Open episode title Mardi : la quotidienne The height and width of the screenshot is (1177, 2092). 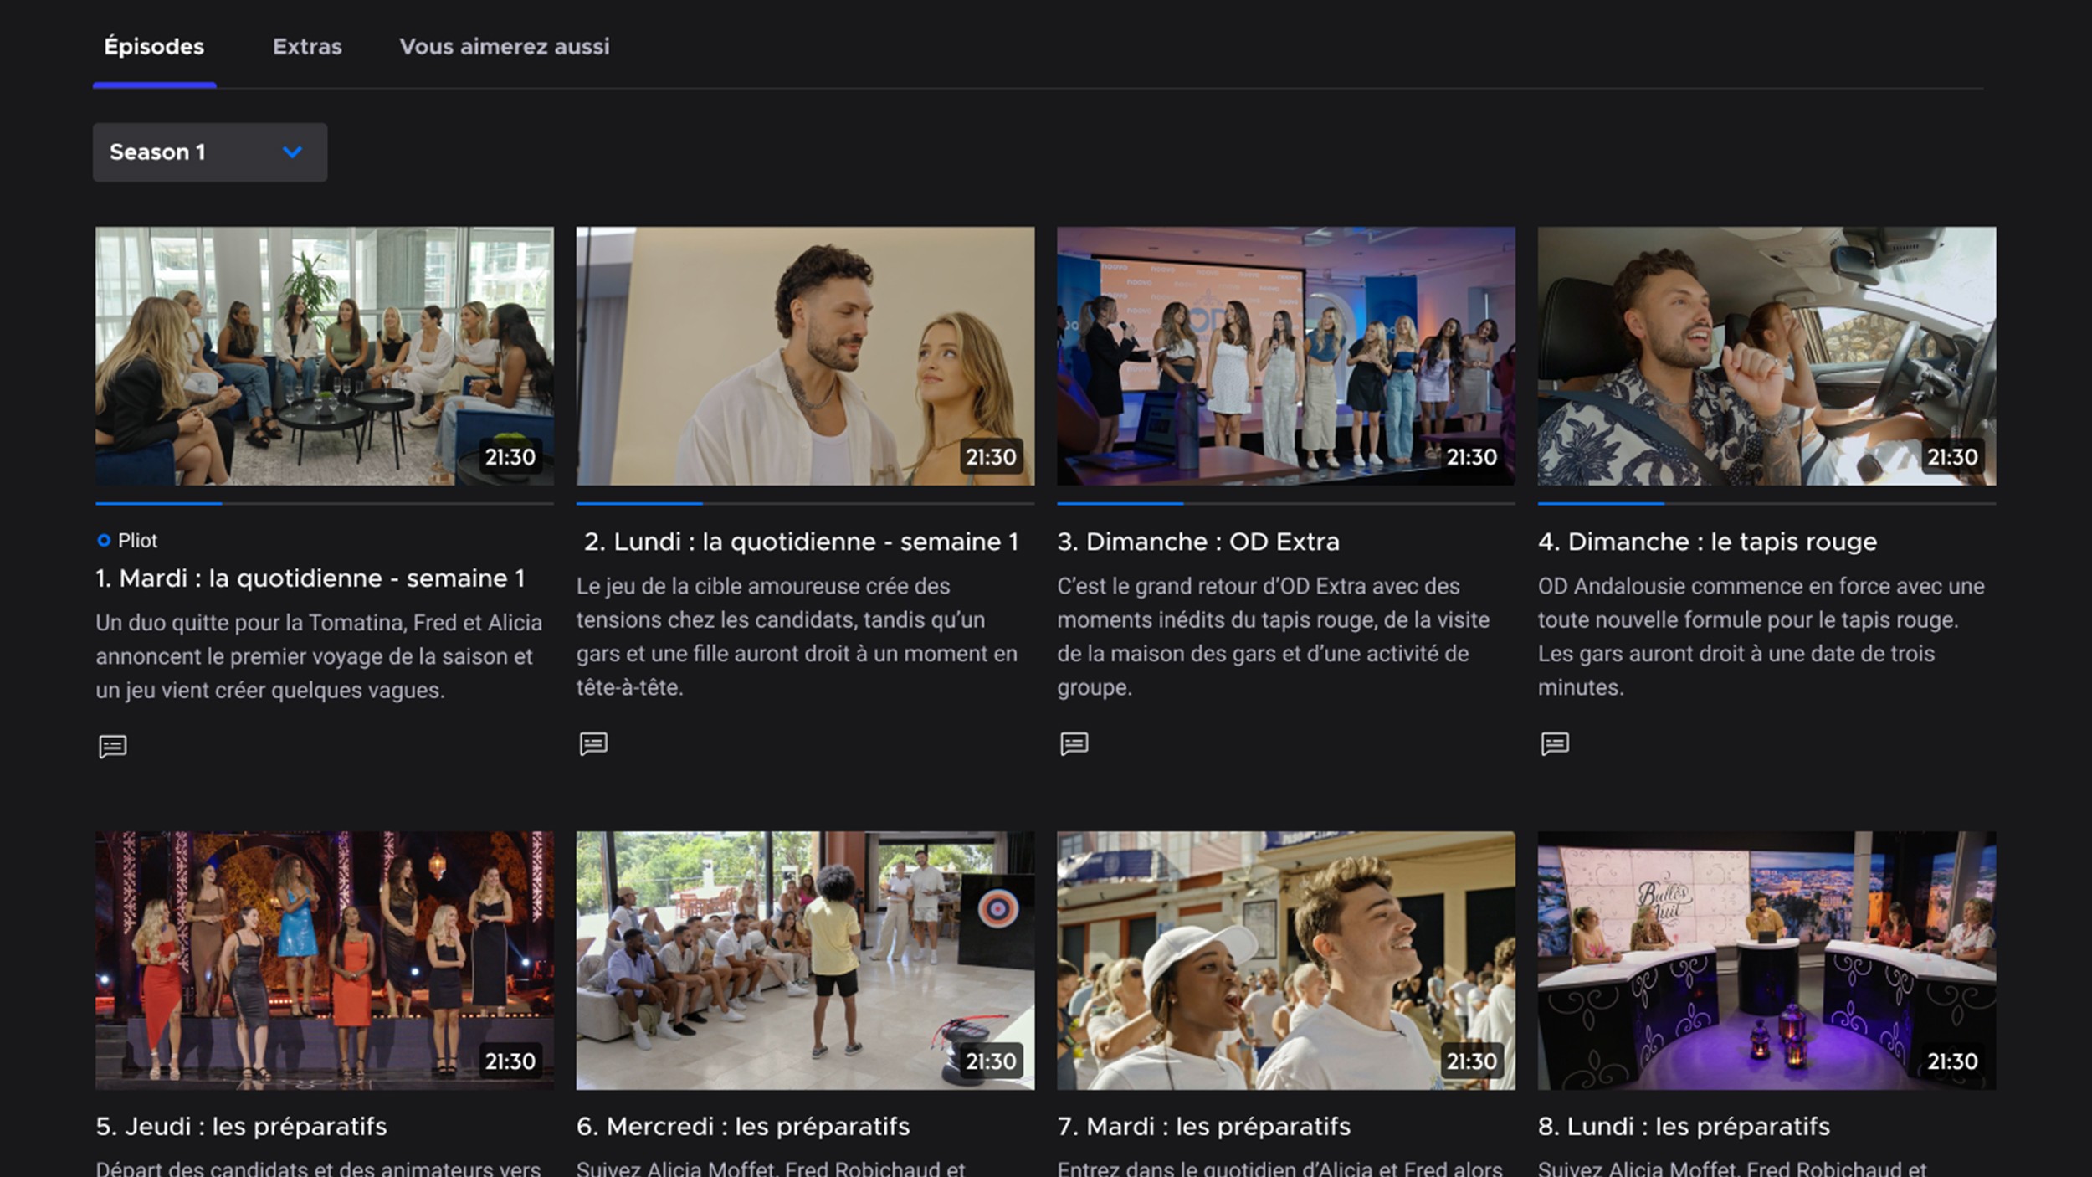point(310,578)
